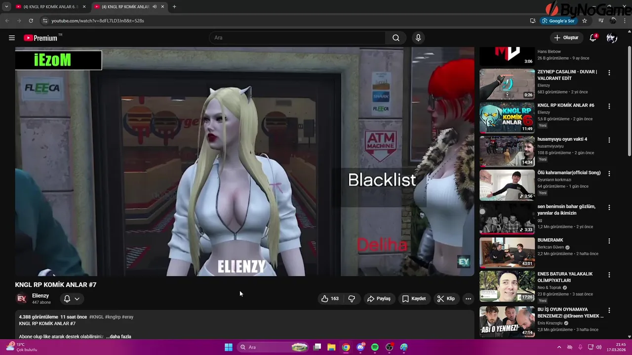Open the Chrome three-dot menu
Viewport: 632px width, 355px height.
click(625, 21)
